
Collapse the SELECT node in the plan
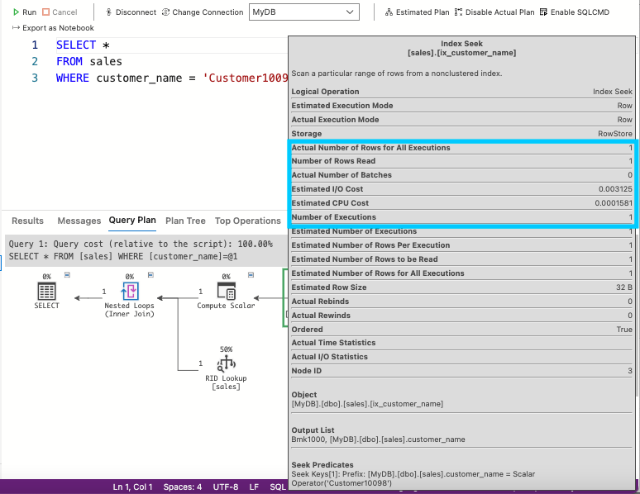tap(67, 276)
